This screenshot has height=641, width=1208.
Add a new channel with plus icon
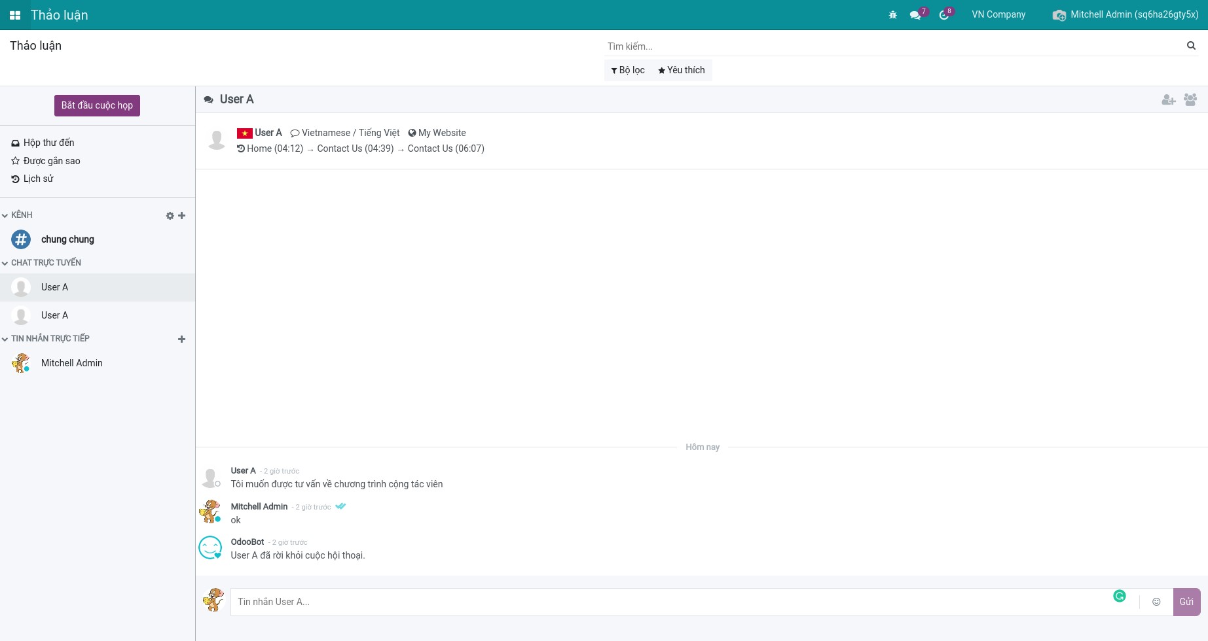[182, 216]
